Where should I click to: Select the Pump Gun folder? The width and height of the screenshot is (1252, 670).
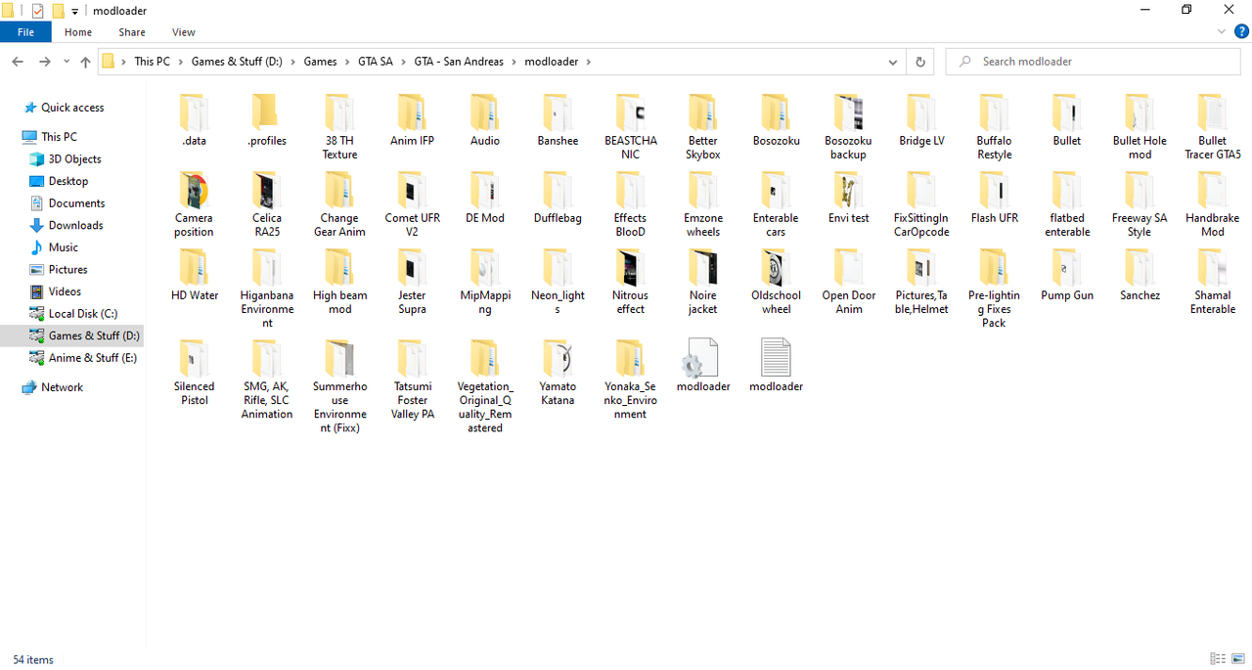pos(1066,275)
